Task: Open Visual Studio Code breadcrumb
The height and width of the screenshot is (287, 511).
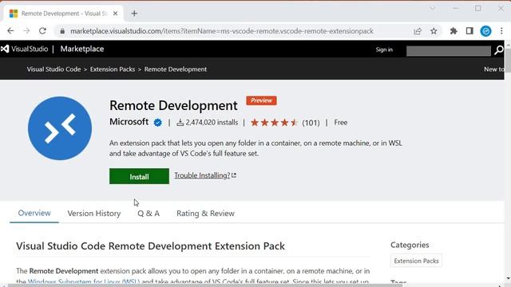Action: point(53,69)
